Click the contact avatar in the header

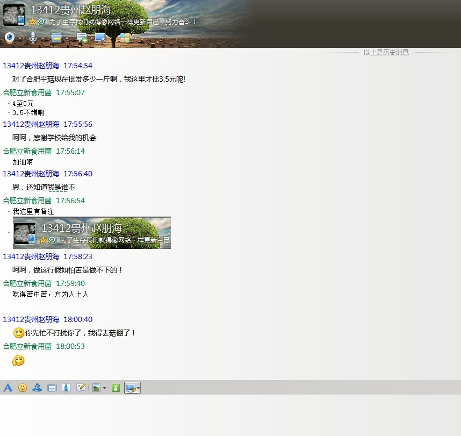pyautogui.click(x=14, y=15)
